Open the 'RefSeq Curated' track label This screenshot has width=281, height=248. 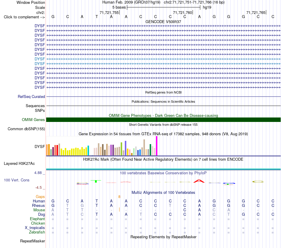click(31, 96)
